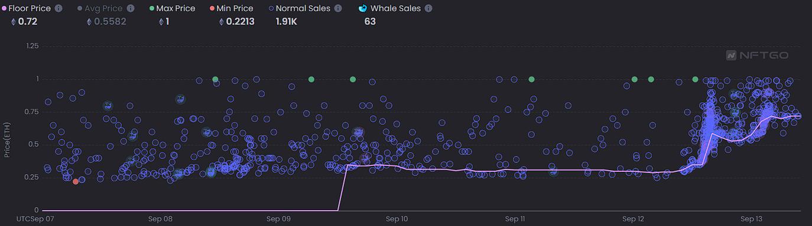Click the pink Floor Price legend dot
Image resolution: width=812 pixels, height=226 pixels.
[x=4, y=8]
